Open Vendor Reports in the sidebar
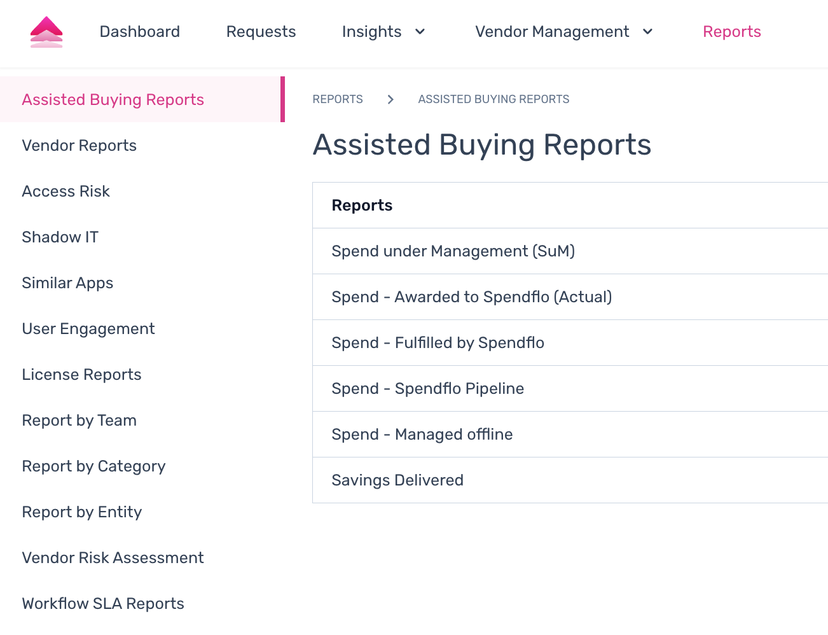Screen dimensions: 828x635 click(x=142, y=145)
